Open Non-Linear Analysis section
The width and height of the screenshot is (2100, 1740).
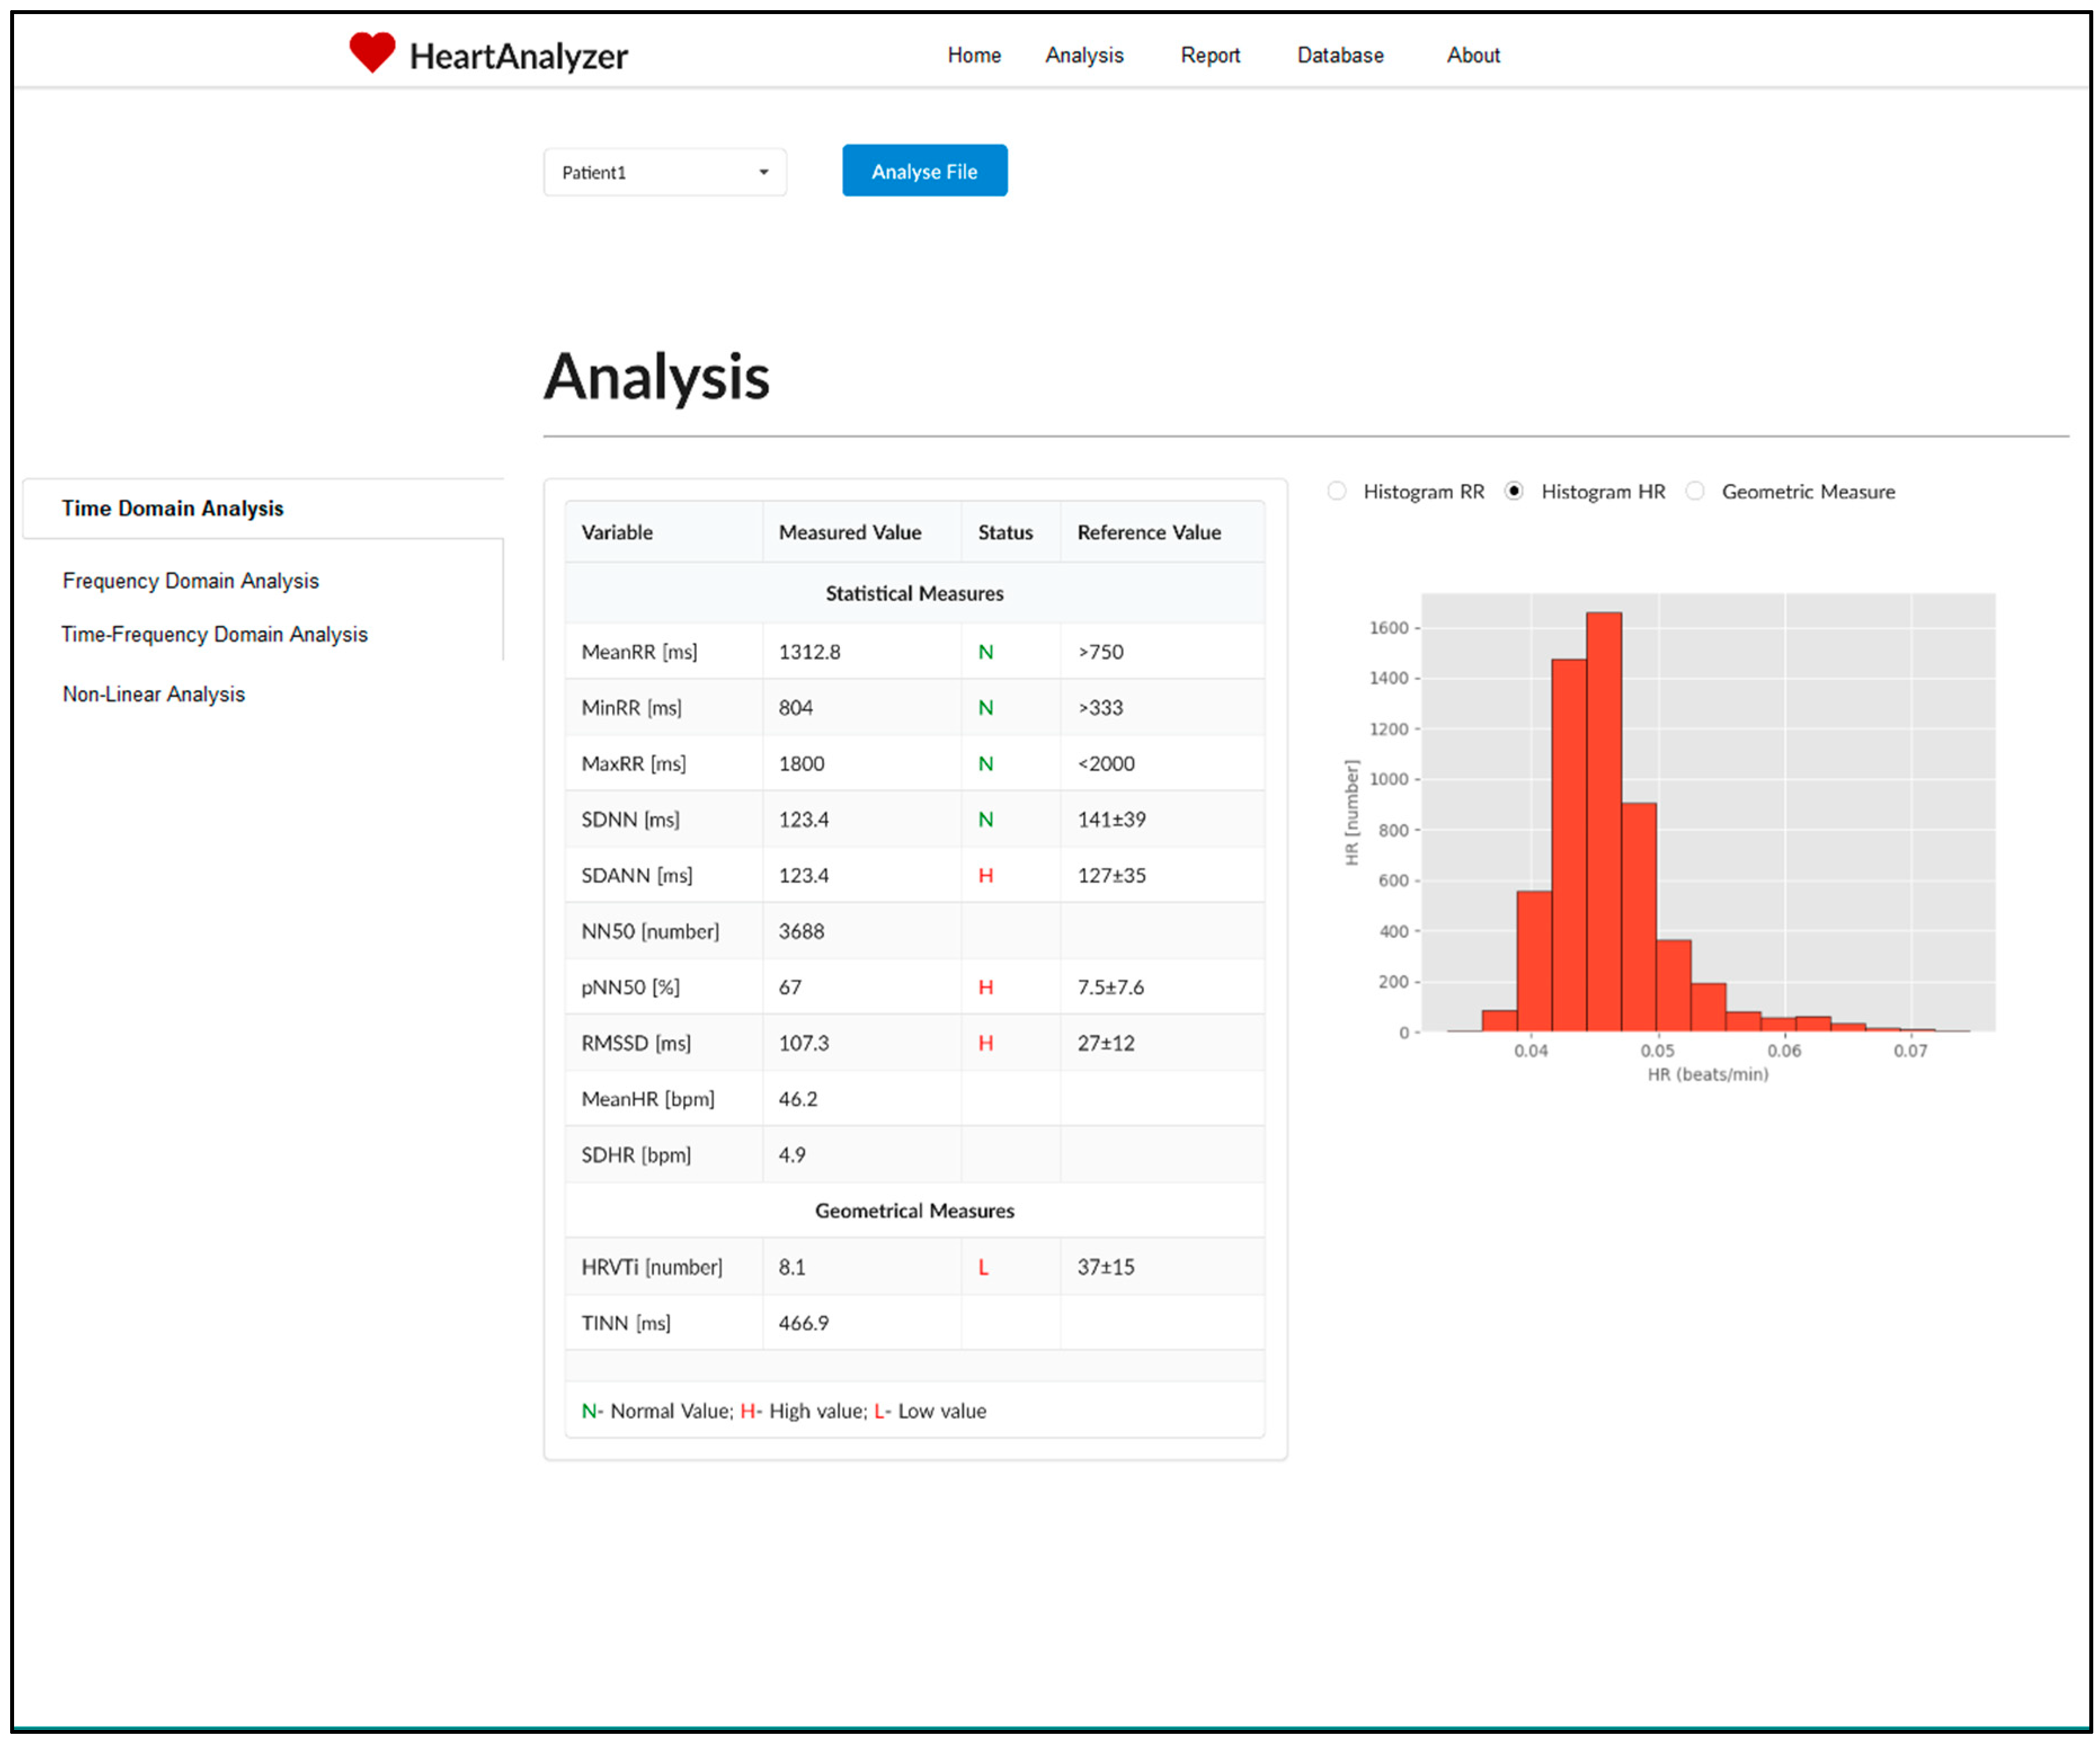153,694
